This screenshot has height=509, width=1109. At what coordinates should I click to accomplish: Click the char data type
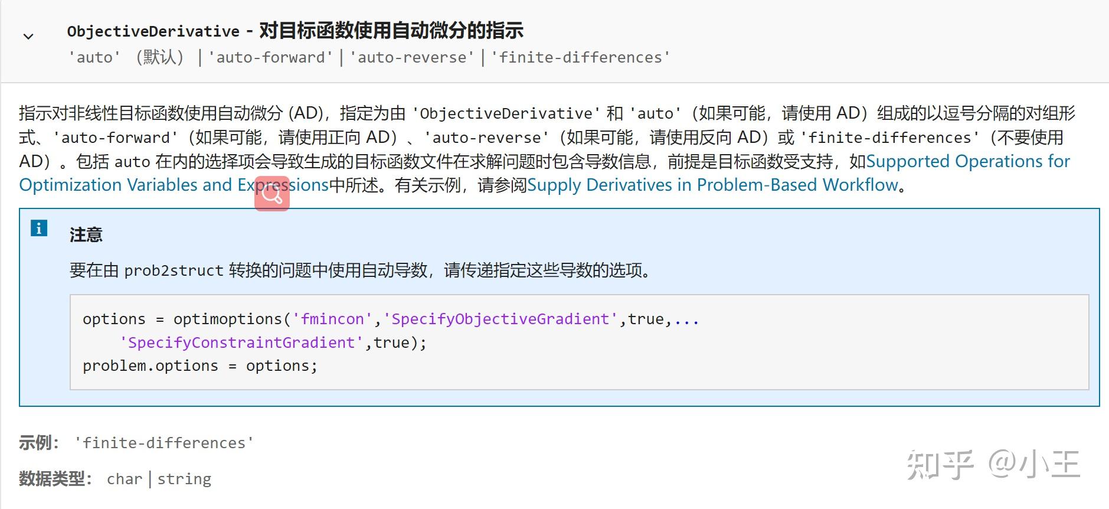125,479
